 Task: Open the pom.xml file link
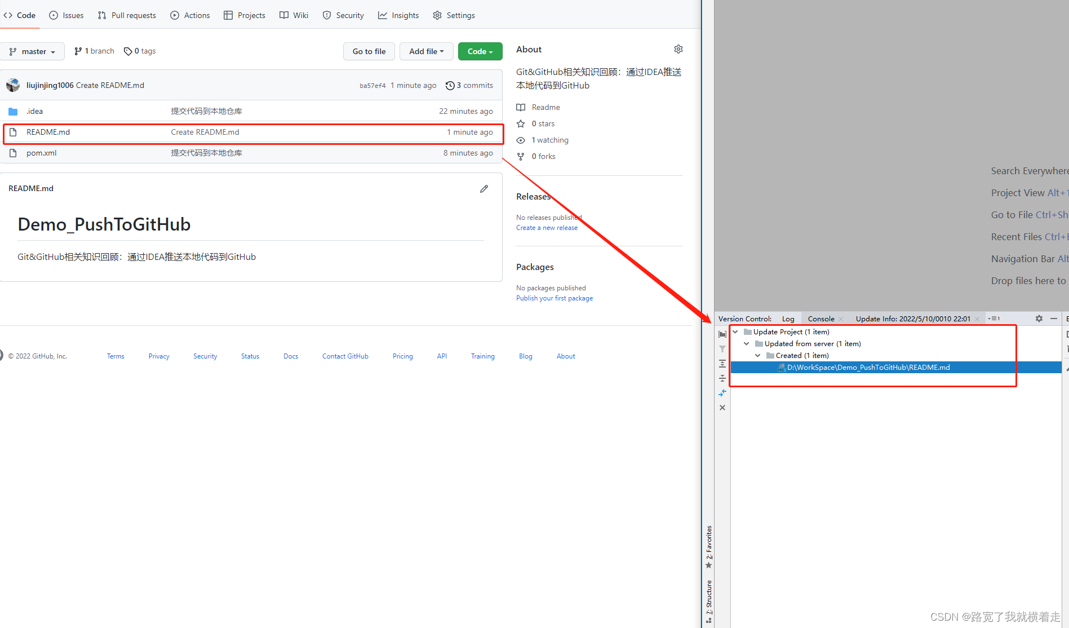click(41, 153)
